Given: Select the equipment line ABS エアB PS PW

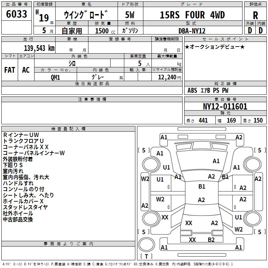Looking at the screenshot, I should pos(208,90).
